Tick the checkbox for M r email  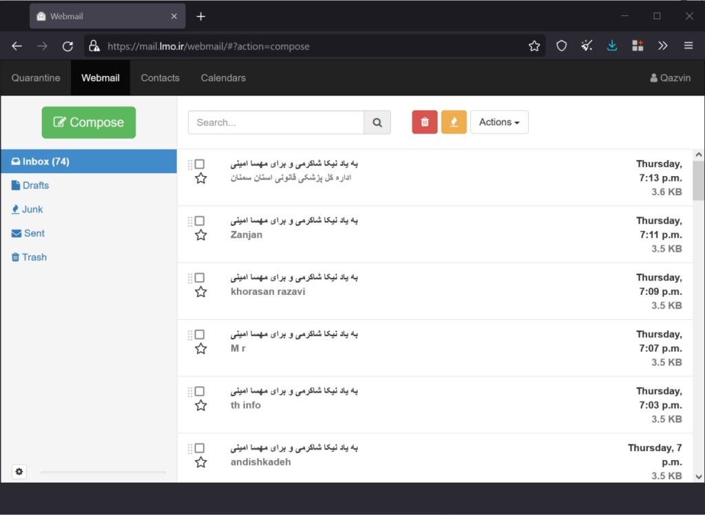[x=200, y=334]
